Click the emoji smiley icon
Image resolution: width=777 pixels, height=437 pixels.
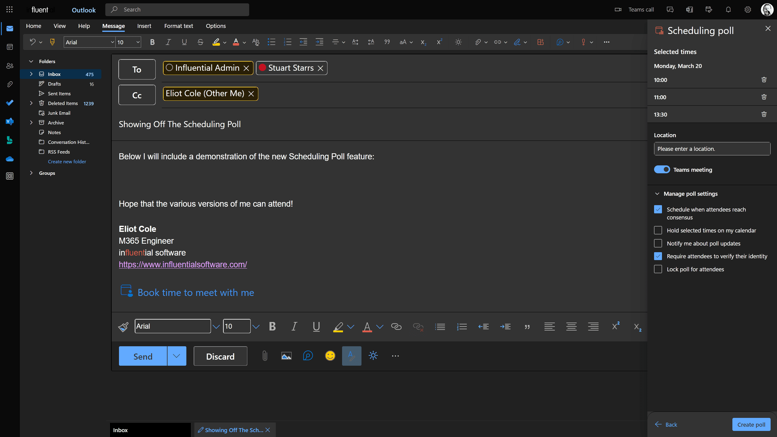coord(330,356)
